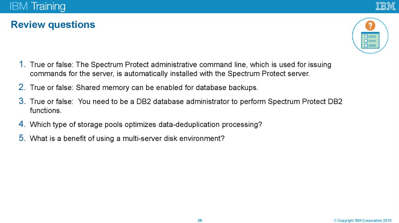Select the administrative command line question text
The image size is (399, 223).
pyautogui.click(x=180, y=69)
